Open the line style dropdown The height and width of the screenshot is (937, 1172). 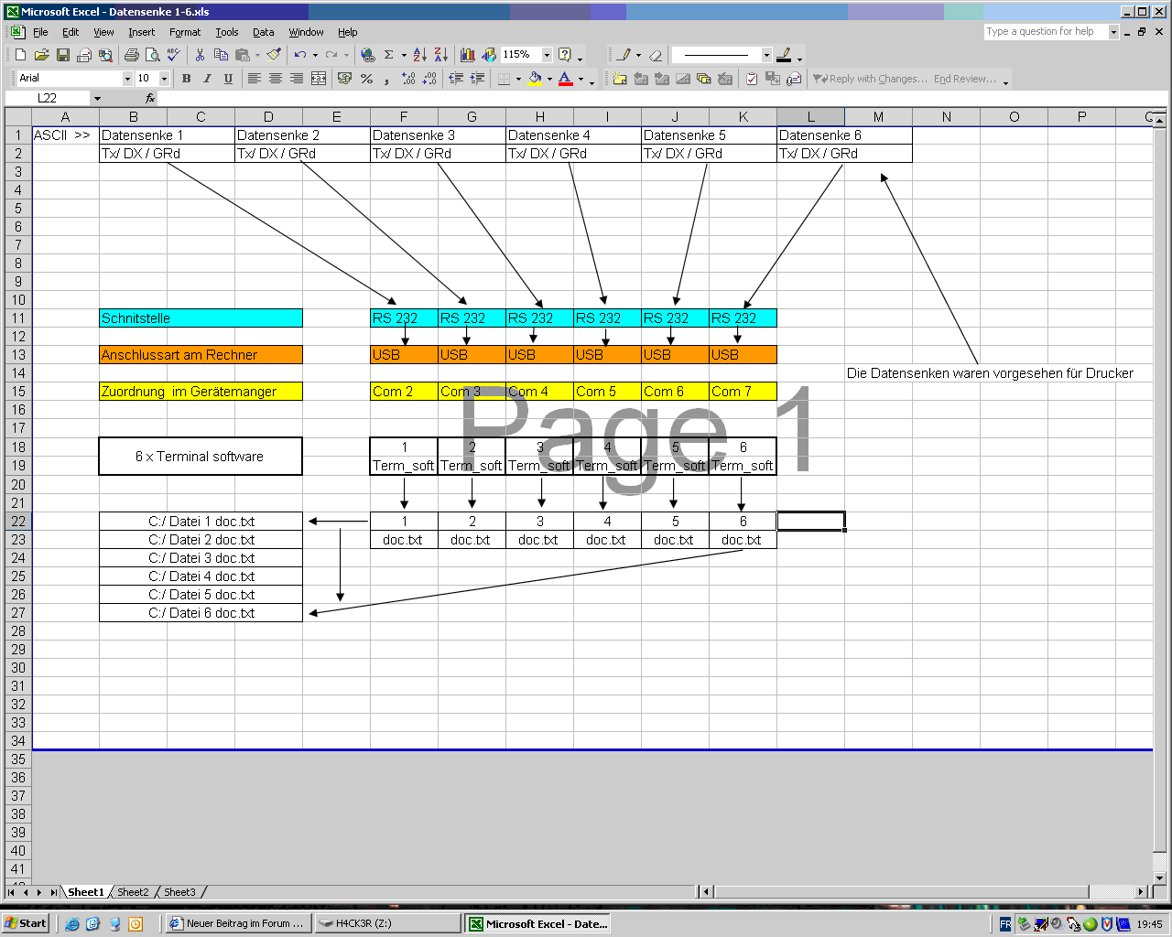click(766, 55)
